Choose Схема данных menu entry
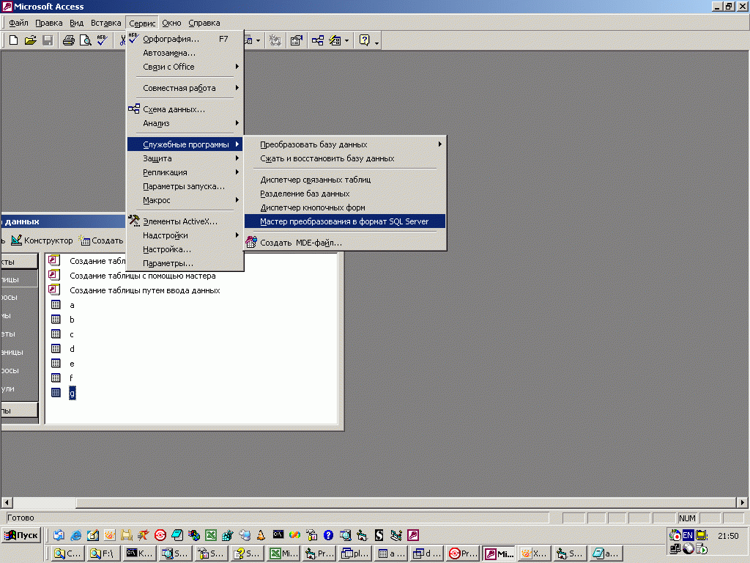750x563 pixels. pyautogui.click(x=185, y=109)
